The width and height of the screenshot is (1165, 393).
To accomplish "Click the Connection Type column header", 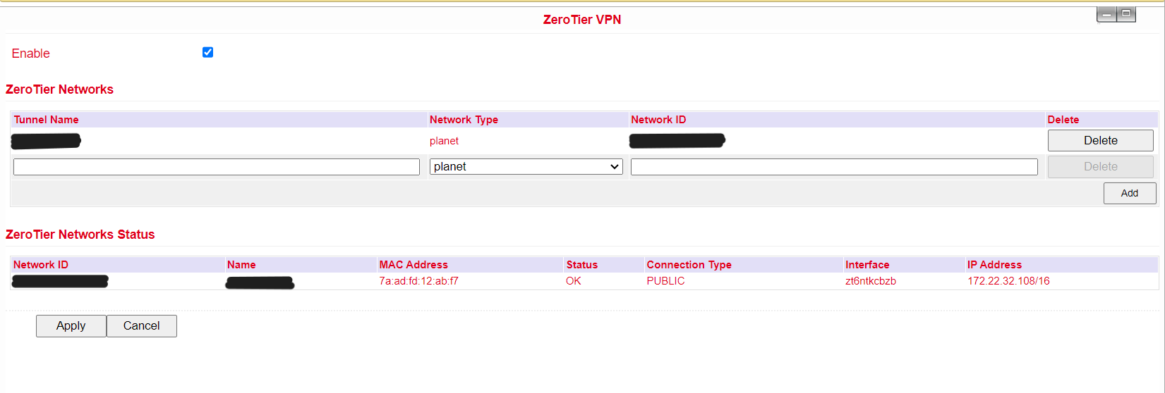I will 689,265.
